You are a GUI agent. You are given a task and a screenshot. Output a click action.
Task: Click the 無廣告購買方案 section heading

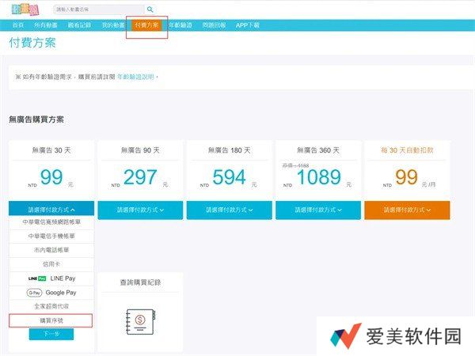point(36,119)
